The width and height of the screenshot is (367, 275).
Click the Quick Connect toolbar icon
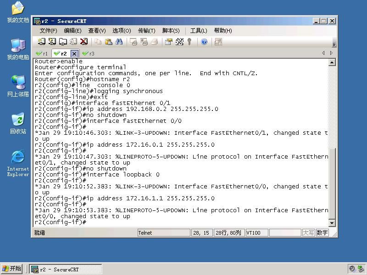52,42
